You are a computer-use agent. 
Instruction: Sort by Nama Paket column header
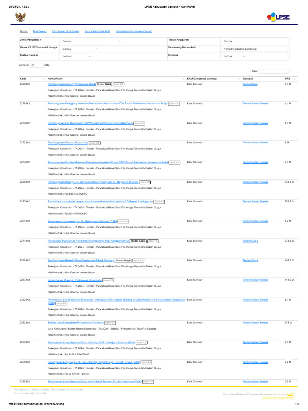click(x=115, y=79)
